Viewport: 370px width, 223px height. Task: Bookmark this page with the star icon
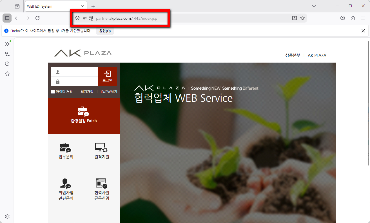tap(302, 18)
